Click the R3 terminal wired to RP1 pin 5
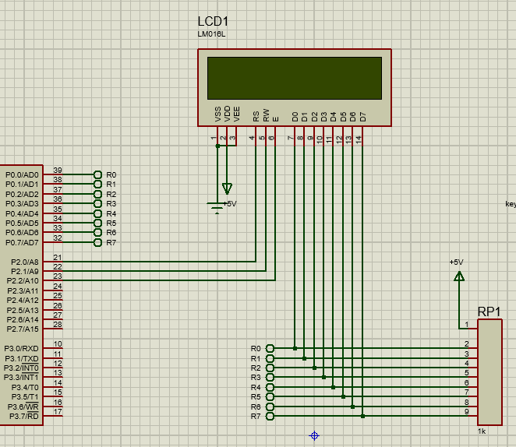Viewport: 516px width, 447px height. [270, 378]
